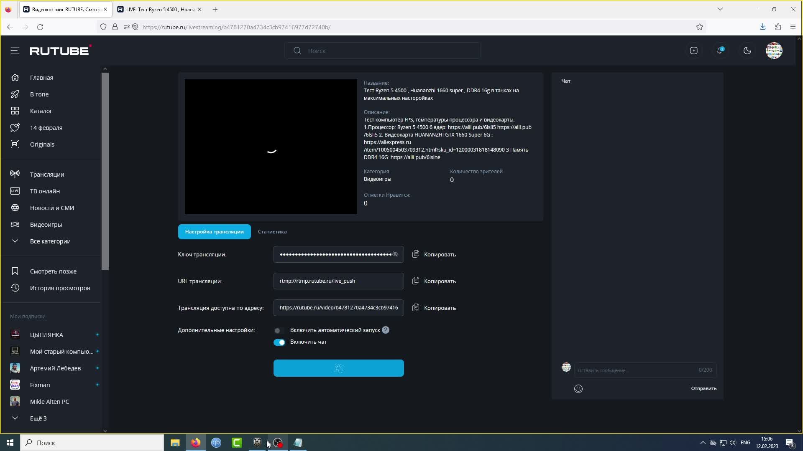This screenshot has width=803, height=451.
Task: Click the help question mark icon
Action: tap(386, 330)
